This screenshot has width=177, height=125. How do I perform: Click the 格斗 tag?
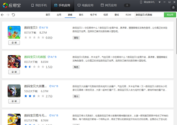tap(76, 96)
